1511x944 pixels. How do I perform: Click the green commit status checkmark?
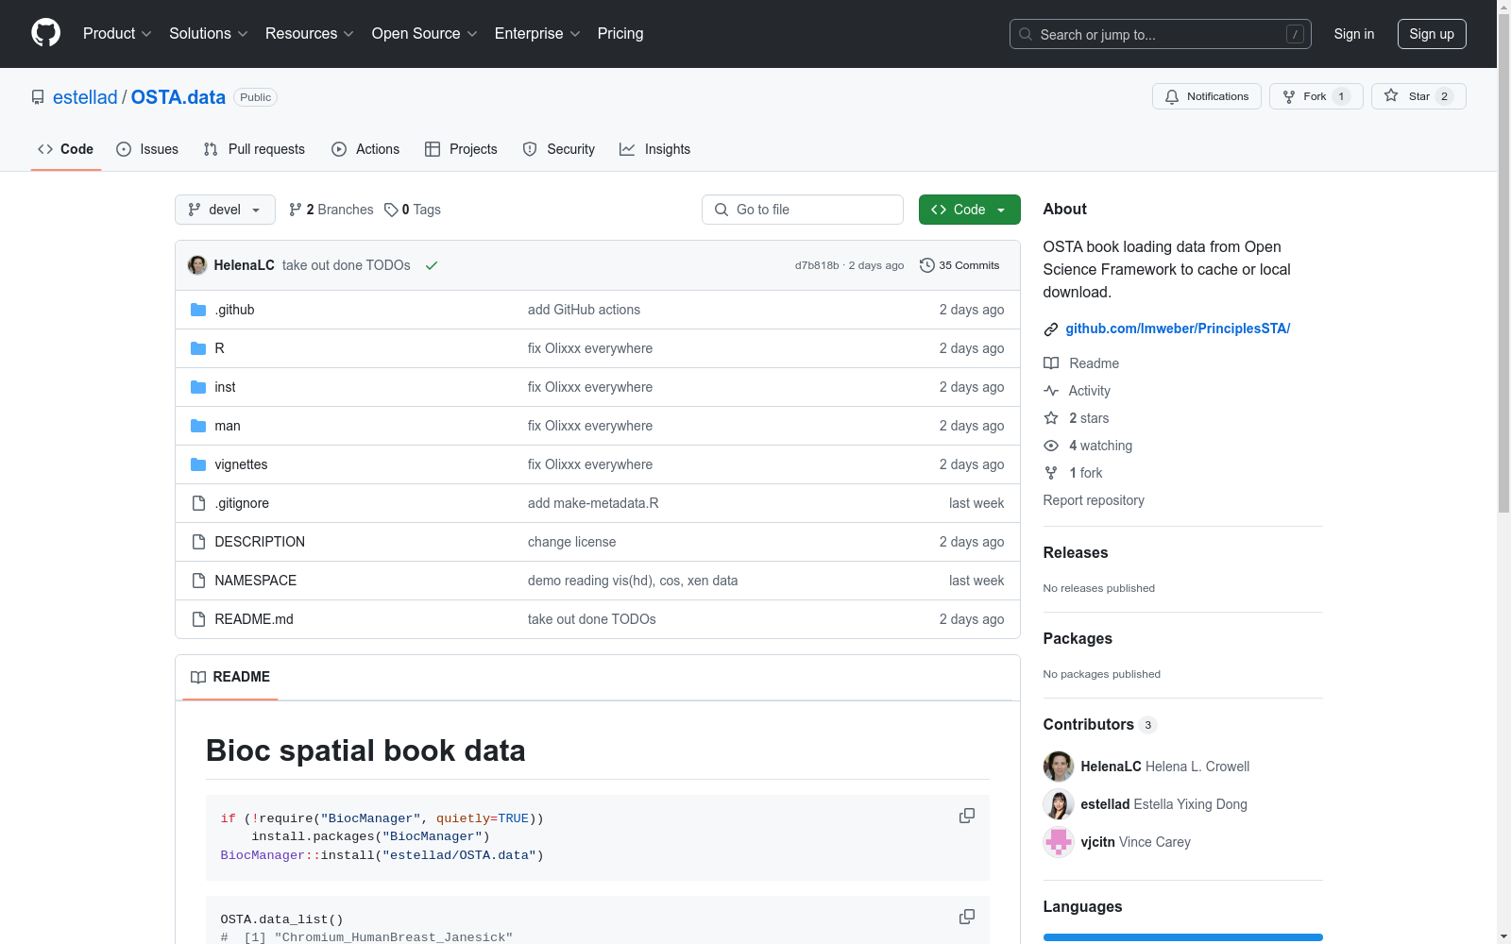tap(432, 265)
